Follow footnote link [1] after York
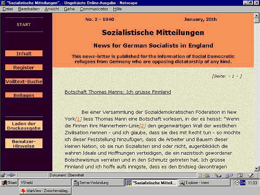The width and height of the screenshot is (260, 195). tap(78, 119)
